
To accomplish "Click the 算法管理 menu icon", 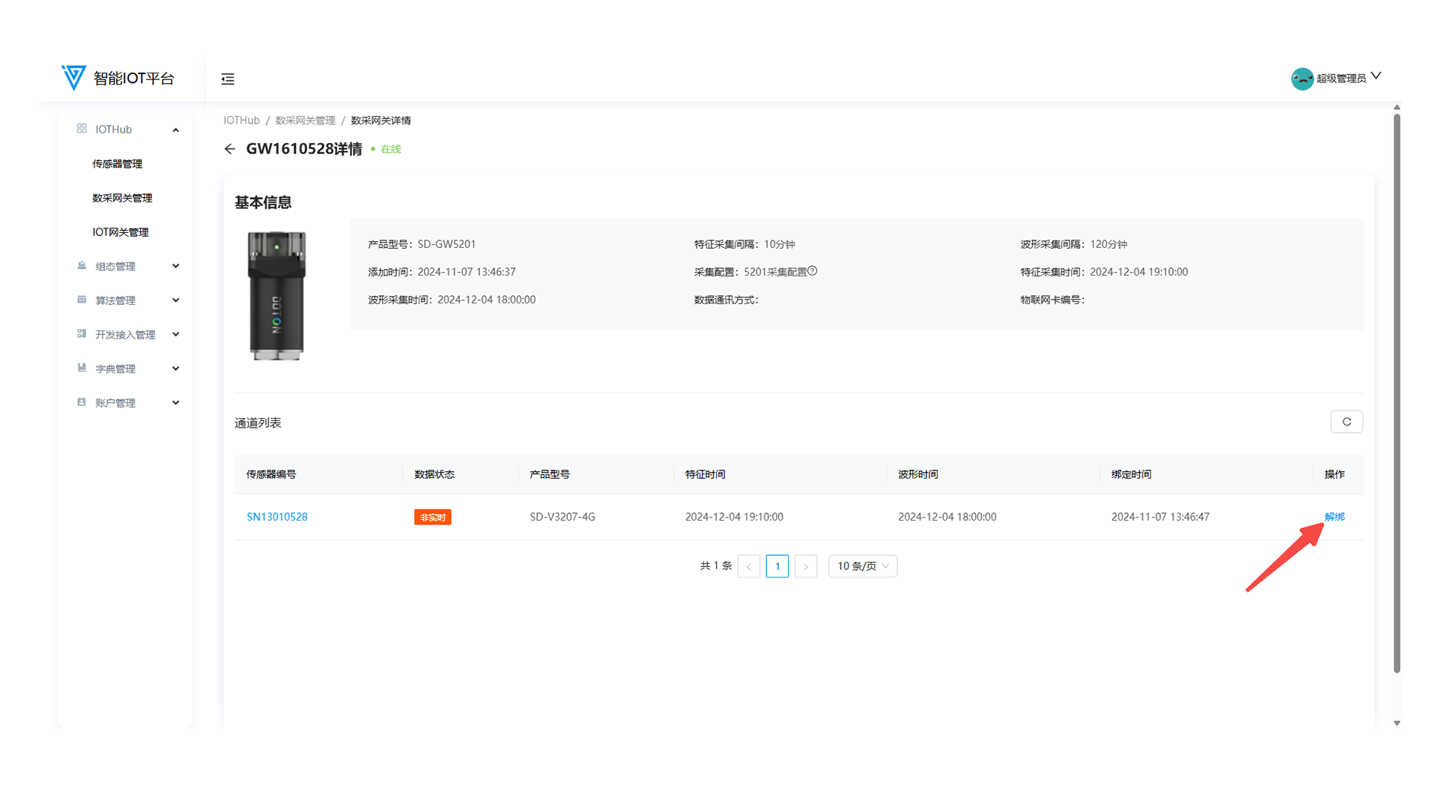I will (82, 300).
